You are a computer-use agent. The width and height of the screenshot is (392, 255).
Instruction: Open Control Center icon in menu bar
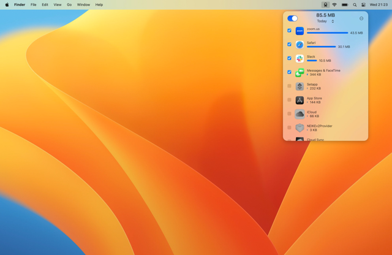[x=363, y=5]
